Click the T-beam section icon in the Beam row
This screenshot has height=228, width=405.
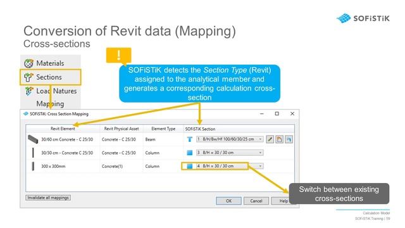click(x=190, y=139)
